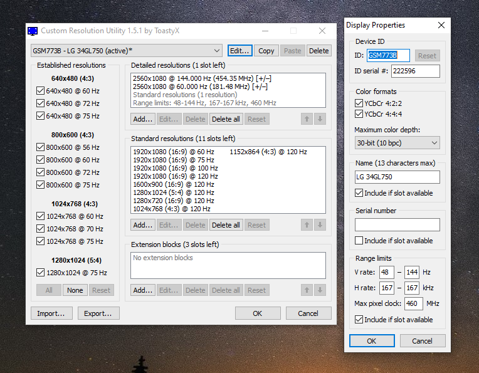The height and width of the screenshot is (373, 479).
Task: Edit the V rate minimum field 48
Action: [x=386, y=272]
